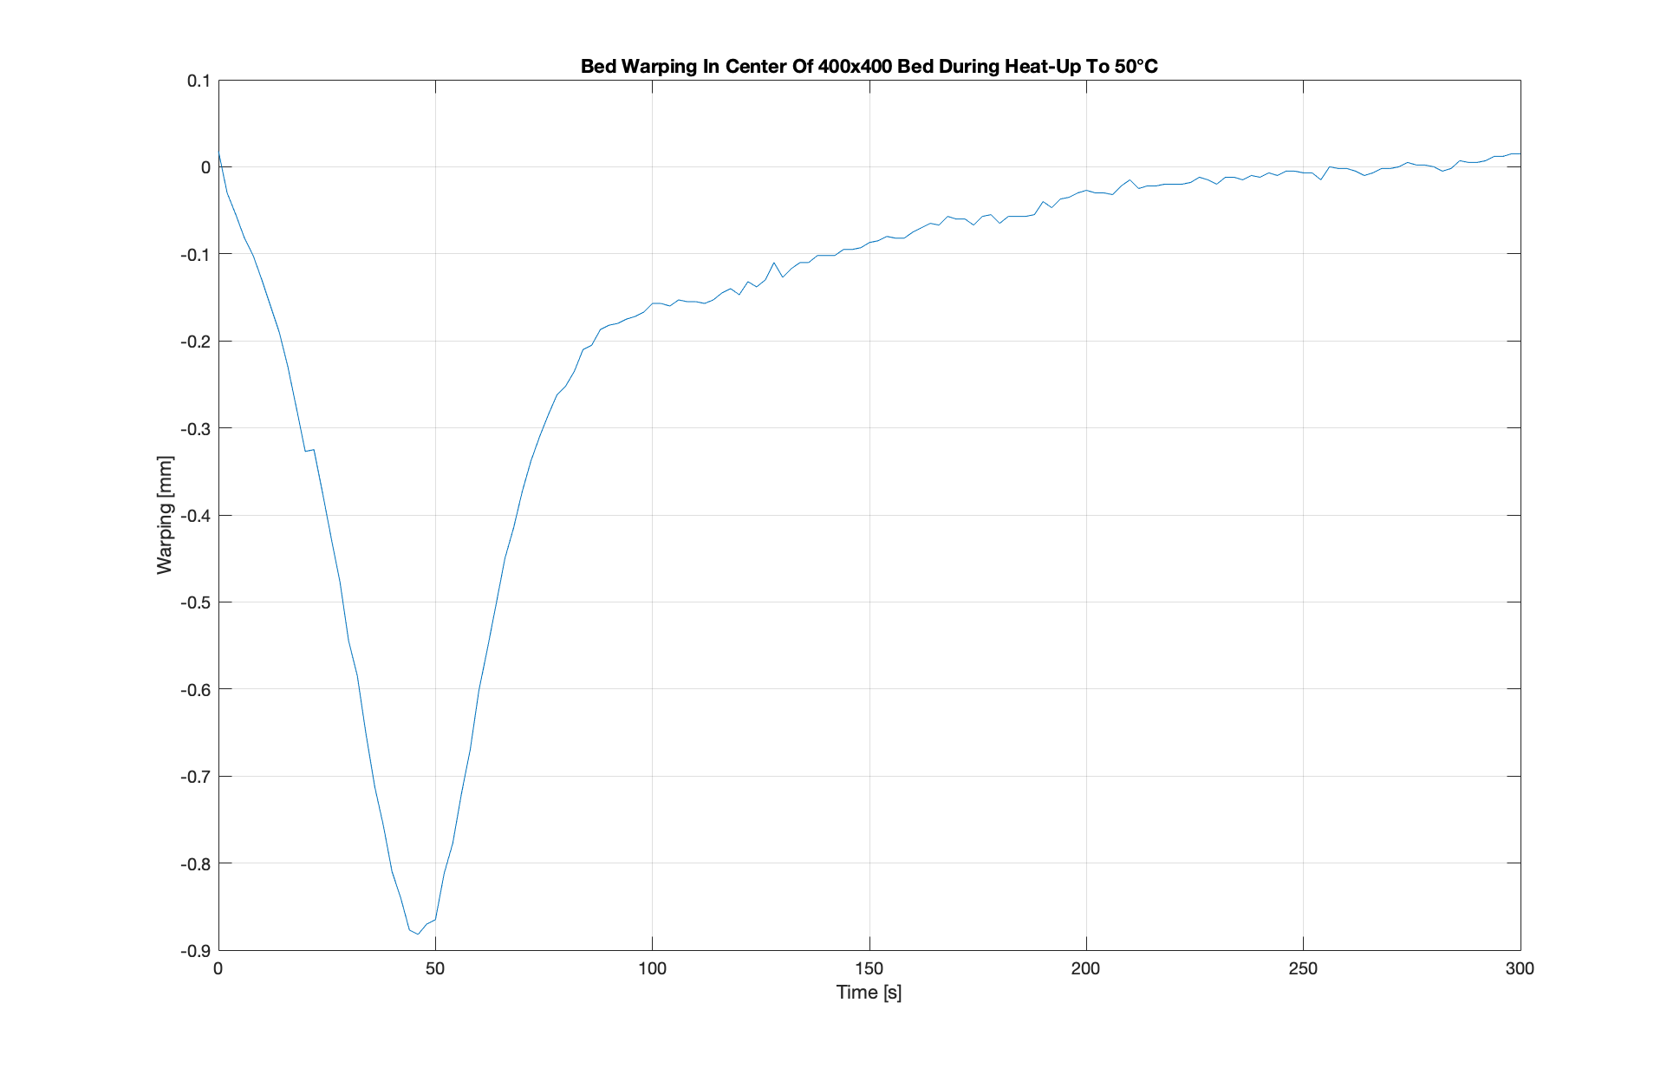1680x1068 pixels.
Task: Click the x-axis tick label 250
Action: pos(1303,969)
